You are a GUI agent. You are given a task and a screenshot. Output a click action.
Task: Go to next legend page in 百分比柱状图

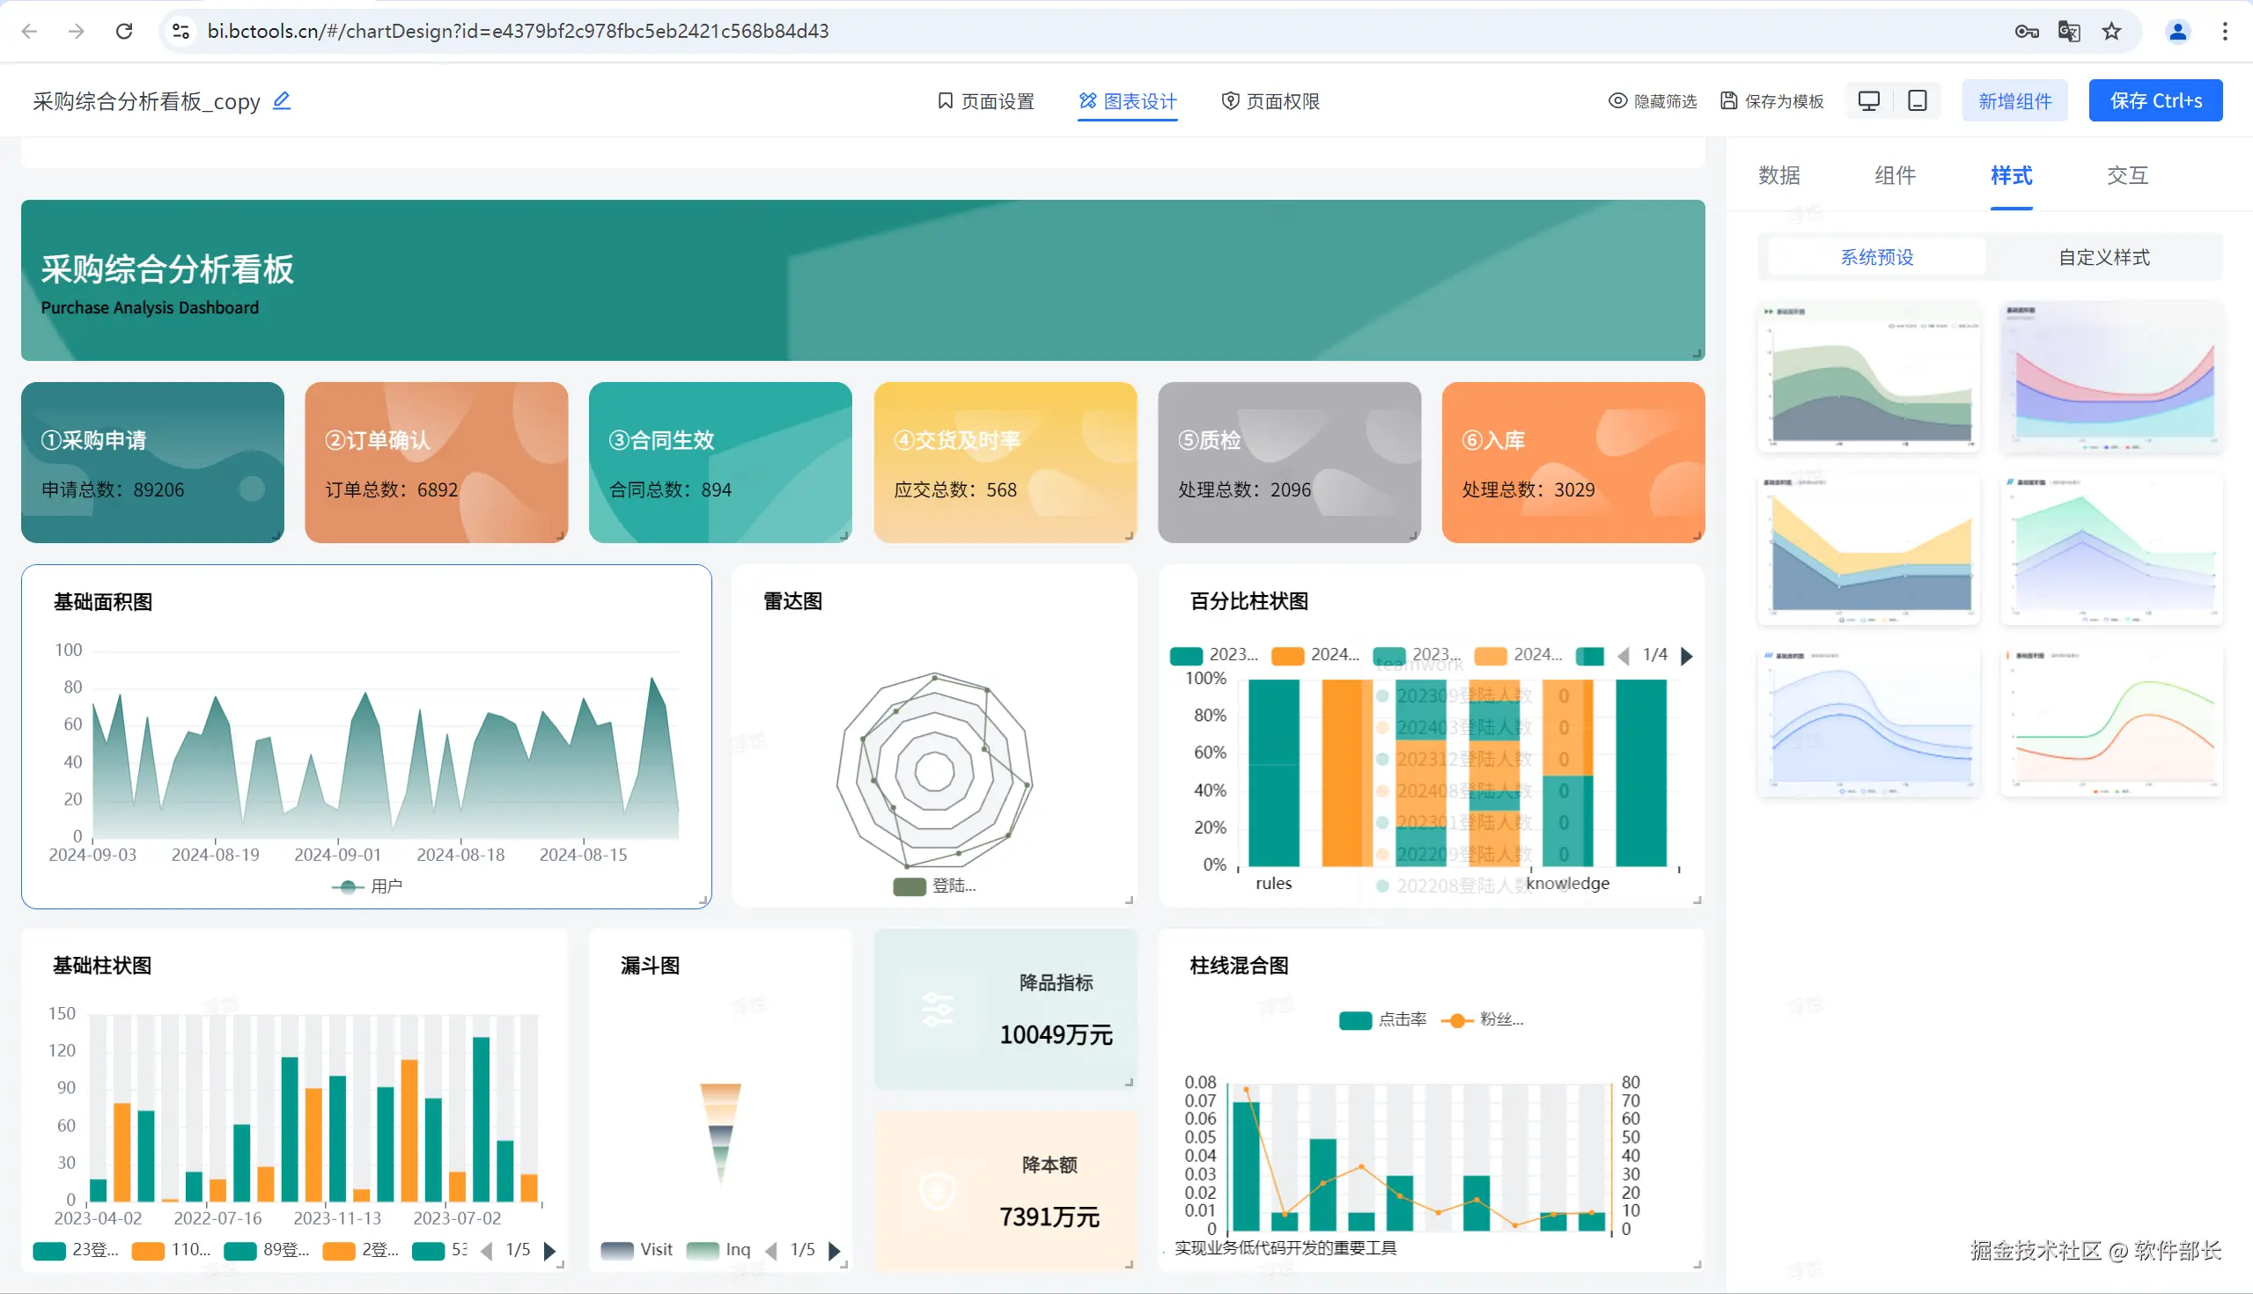1686,656
